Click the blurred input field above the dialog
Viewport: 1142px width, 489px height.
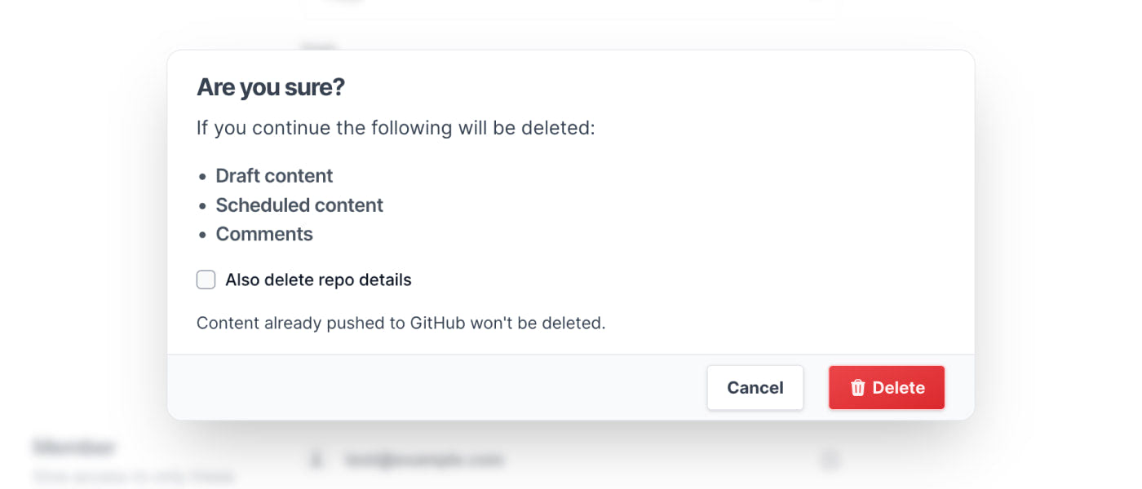point(571,8)
